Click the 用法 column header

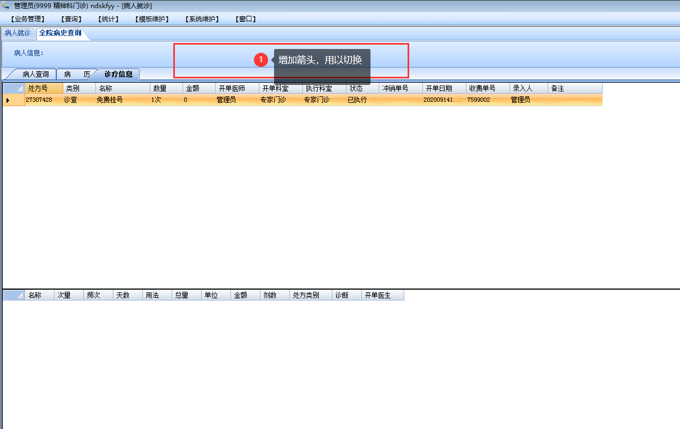157,295
